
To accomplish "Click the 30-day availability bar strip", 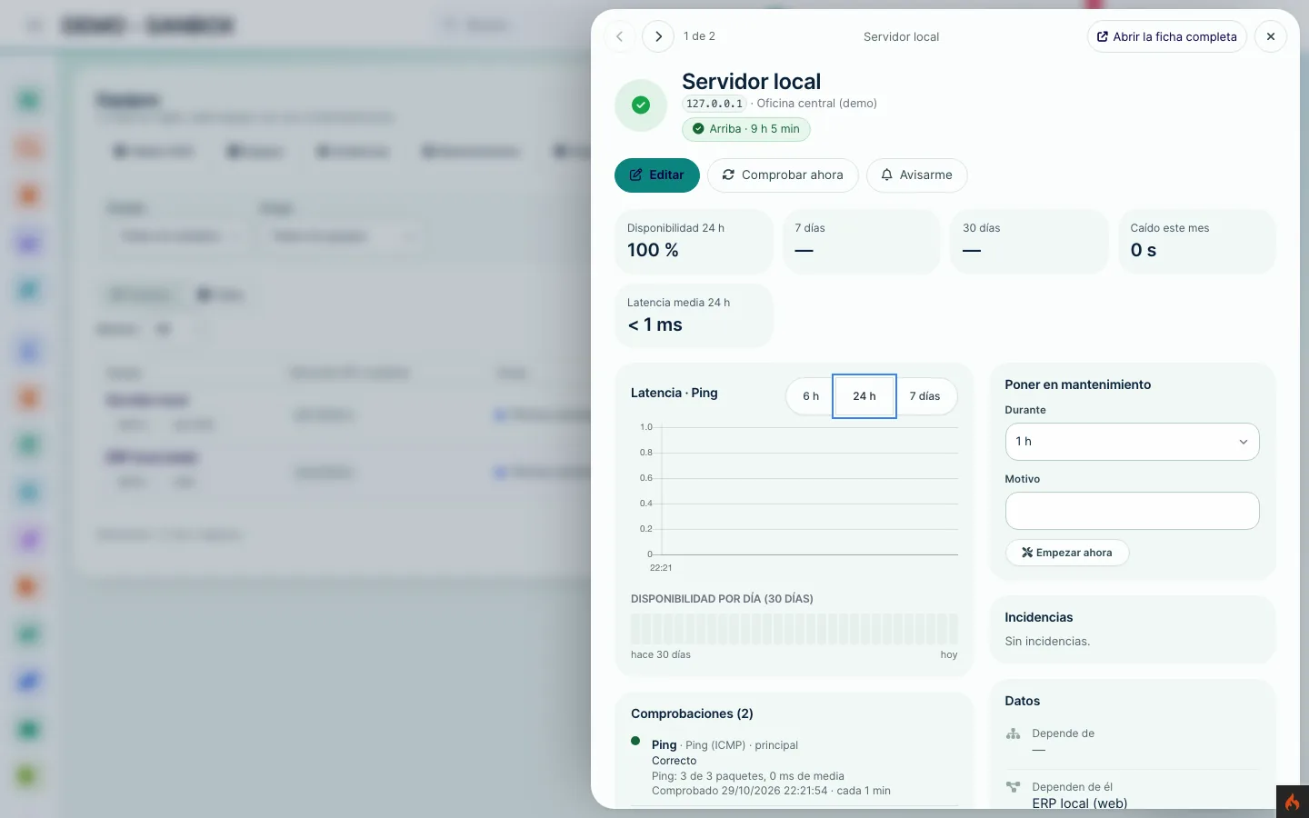I will point(794,629).
